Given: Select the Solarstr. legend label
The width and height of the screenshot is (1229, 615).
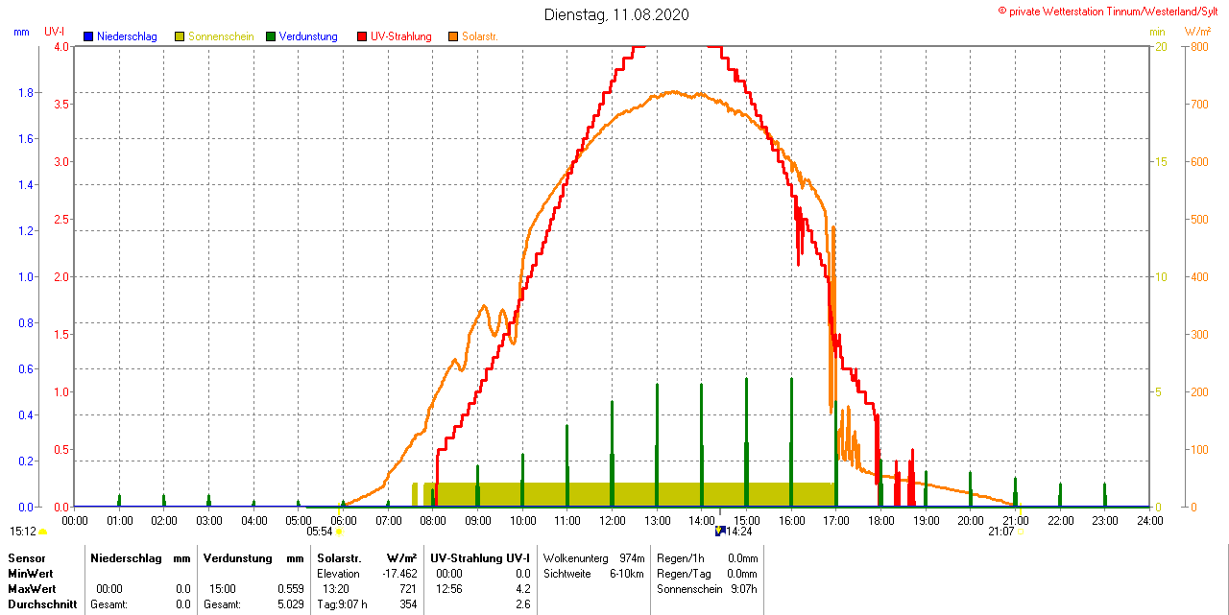Looking at the screenshot, I should click(482, 36).
